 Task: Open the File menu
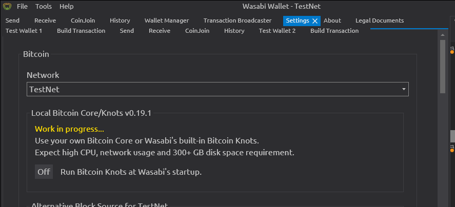(x=22, y=6)
